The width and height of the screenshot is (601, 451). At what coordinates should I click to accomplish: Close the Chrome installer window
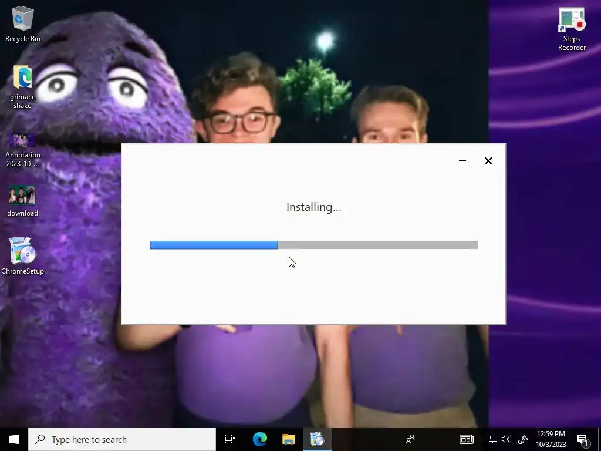[x=488, y=161]
